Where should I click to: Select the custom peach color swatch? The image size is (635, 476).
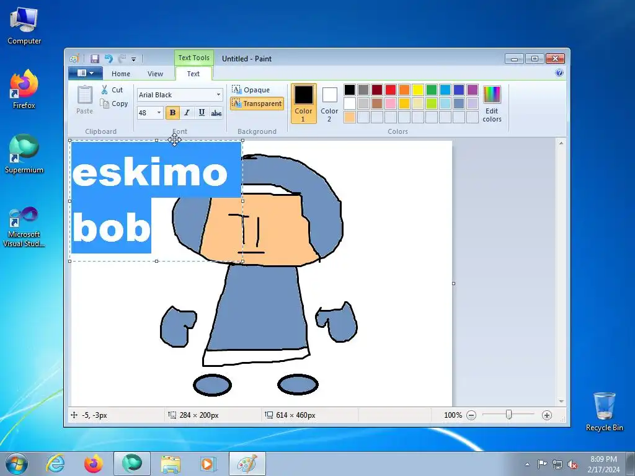click(x=350, y=117)
